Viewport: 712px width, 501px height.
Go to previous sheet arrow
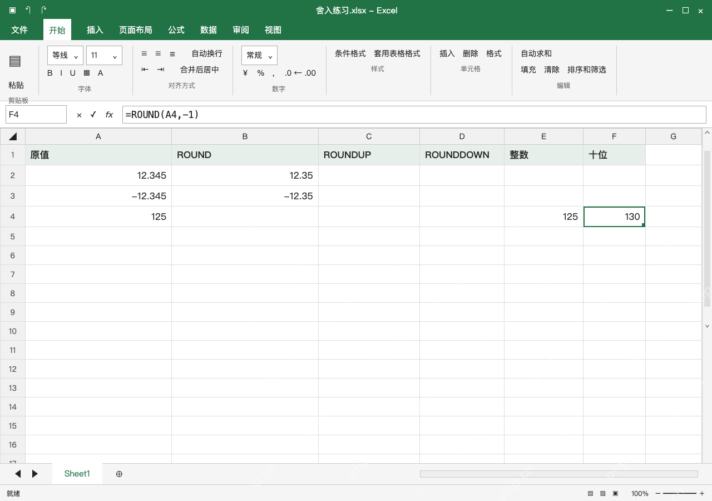(18, 474)
